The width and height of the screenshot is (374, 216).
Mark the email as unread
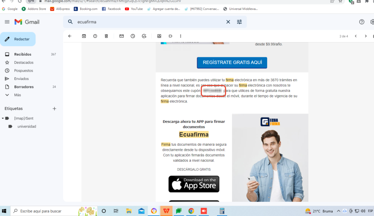(x=122, y=36)
